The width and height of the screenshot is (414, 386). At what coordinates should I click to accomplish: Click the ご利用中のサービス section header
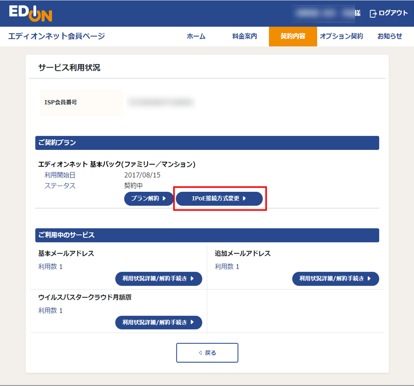pos(207,235)
